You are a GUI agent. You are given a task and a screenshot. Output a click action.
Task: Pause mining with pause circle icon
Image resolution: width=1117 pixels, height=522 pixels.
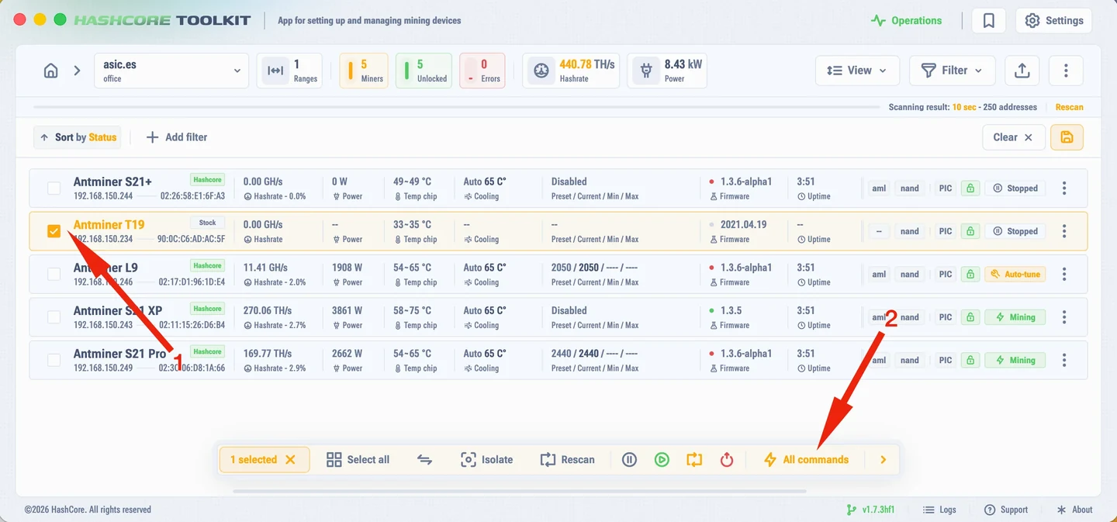tap(629, 460)
